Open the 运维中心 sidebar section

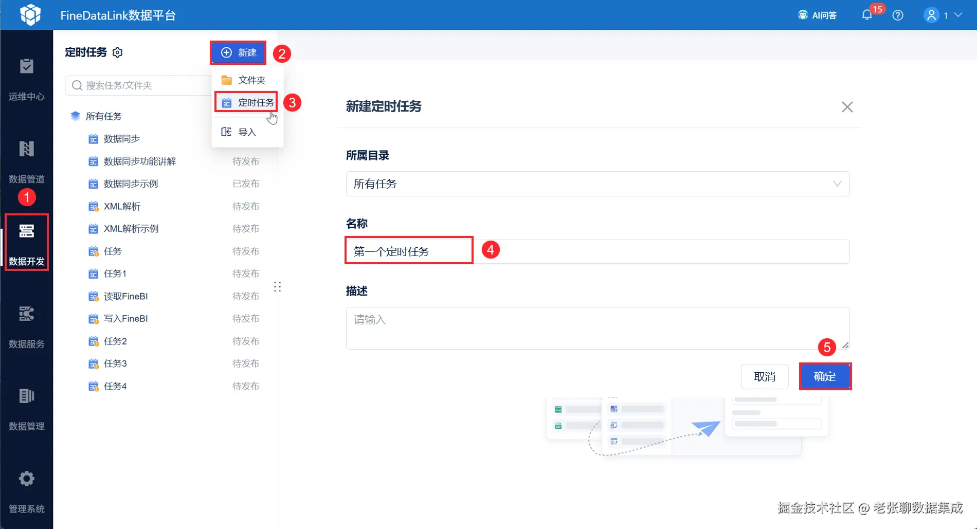coord(27,79)
